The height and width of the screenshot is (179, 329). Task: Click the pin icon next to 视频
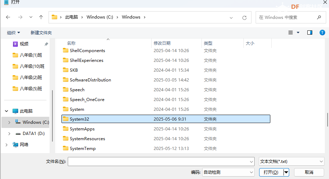click(x=46, y=44)
